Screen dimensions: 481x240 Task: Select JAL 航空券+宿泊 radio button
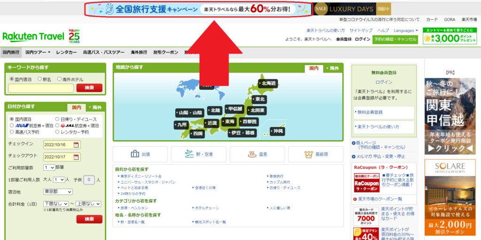coord(57,125)
